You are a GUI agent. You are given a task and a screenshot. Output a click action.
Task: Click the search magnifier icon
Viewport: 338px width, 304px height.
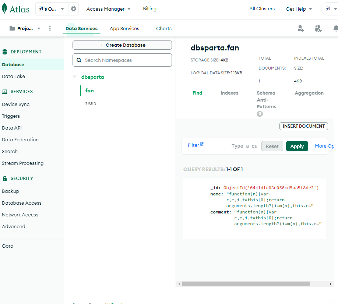[79, 60]
